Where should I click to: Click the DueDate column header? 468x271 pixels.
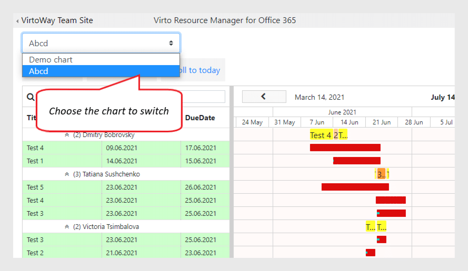(x=200, y=118)
